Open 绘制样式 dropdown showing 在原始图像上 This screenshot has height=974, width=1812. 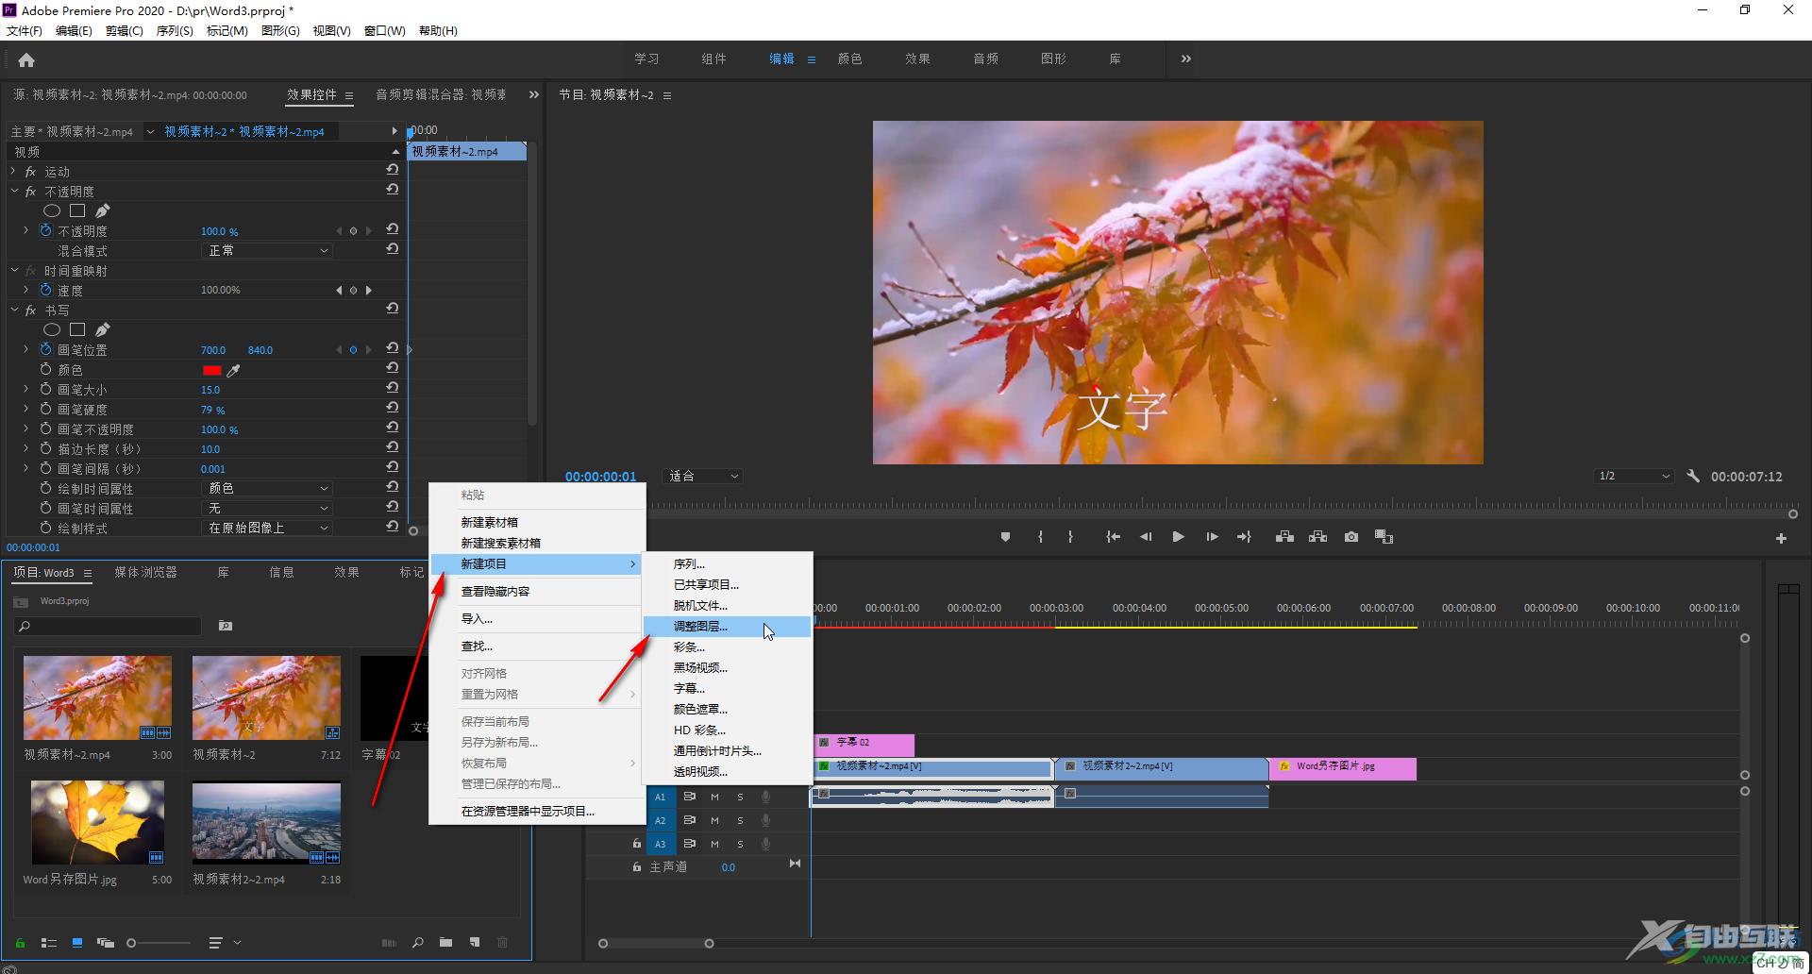coord(267,529)
